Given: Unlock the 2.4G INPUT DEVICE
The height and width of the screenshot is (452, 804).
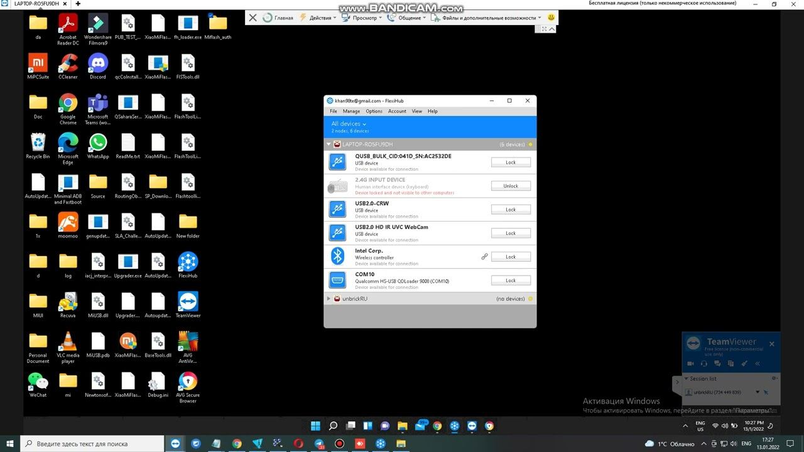Looking at the screenshot, I should 511,186.
